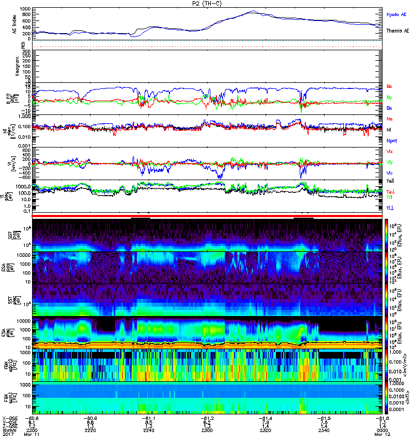The height and width of the screenshot is (442, 414).
Task: Click the "Kyoto AE" legend label
Action: tap(396, 15)
